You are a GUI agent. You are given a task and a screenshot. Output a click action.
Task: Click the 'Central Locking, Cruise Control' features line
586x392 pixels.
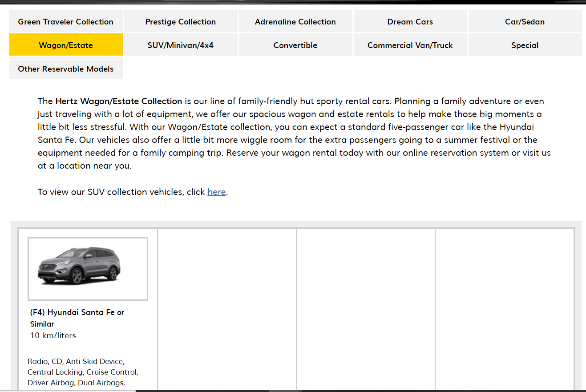(x=83, y=372)
